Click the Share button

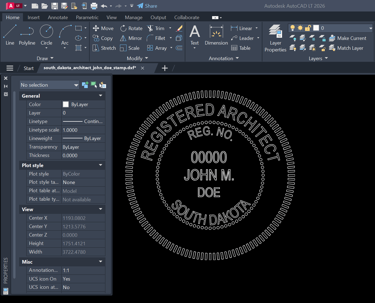tap(147, 6)
